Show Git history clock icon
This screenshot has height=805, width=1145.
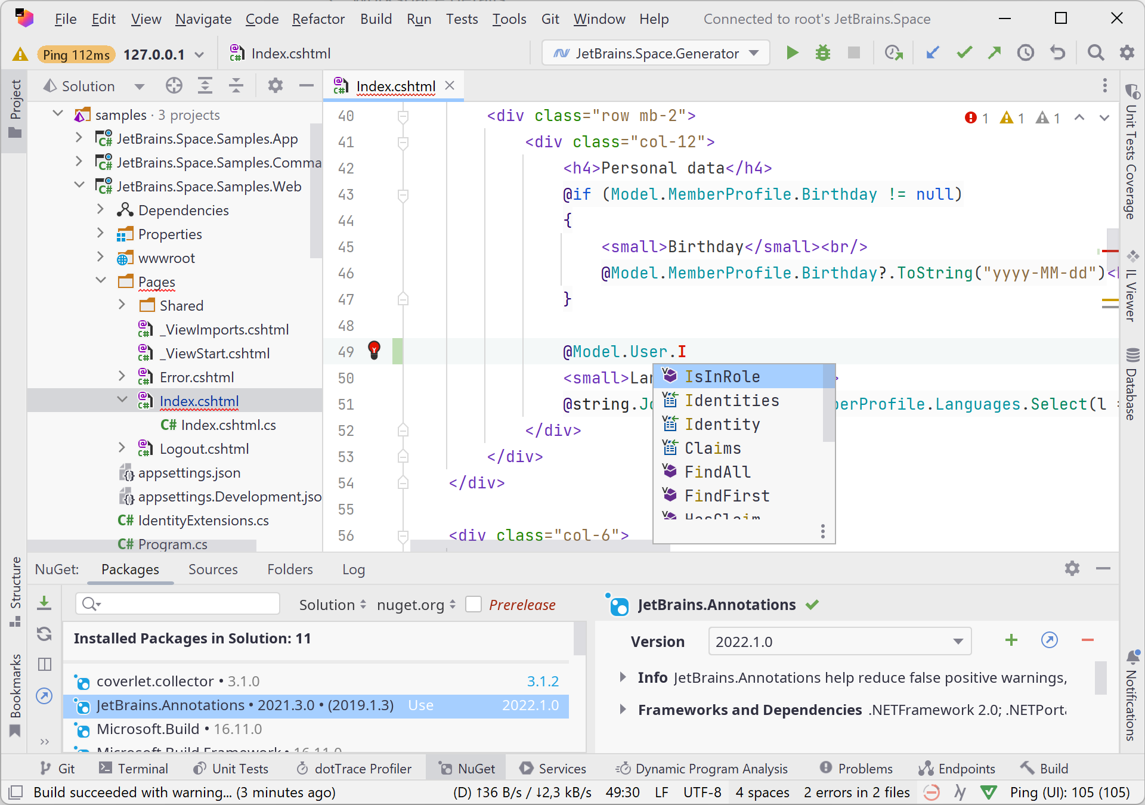tap(1026, 53)
